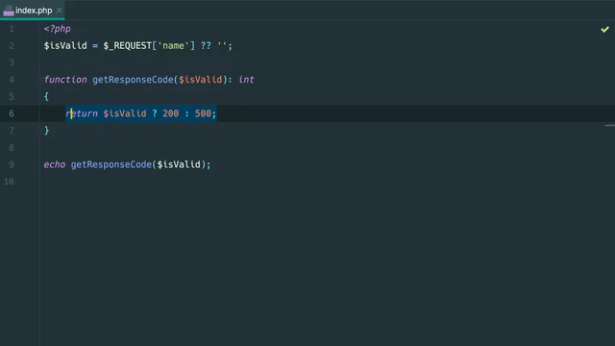The height and width of the screenshot is (346, 615).
Task: Click 'getResponseCode' in the function declaration
Action: coord(133,80)
